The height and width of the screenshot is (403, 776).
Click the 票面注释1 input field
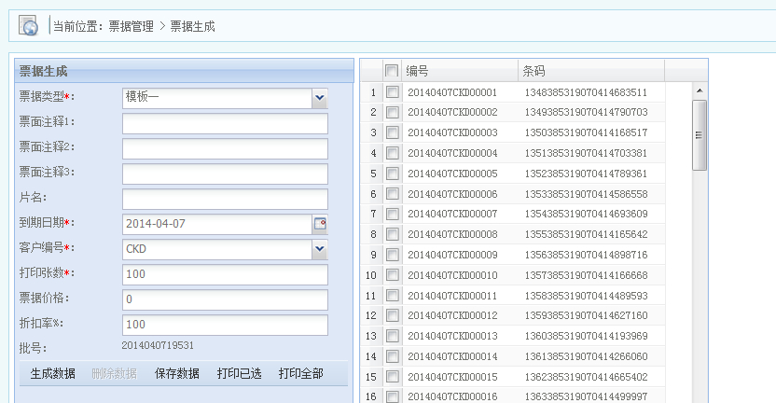tap(225, 123)
